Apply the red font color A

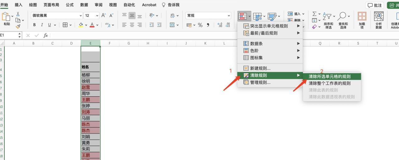(92, 25)
